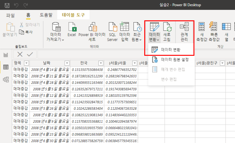This screenshot has height=143, width=235.
Task: Click 새로 고침 refresh icon
Action: [x=167, y=27]
